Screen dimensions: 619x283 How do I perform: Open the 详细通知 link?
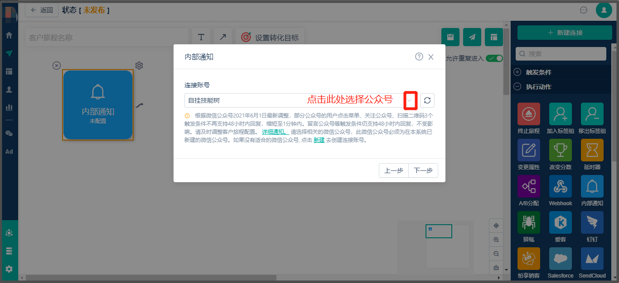(x=275, y=132)
